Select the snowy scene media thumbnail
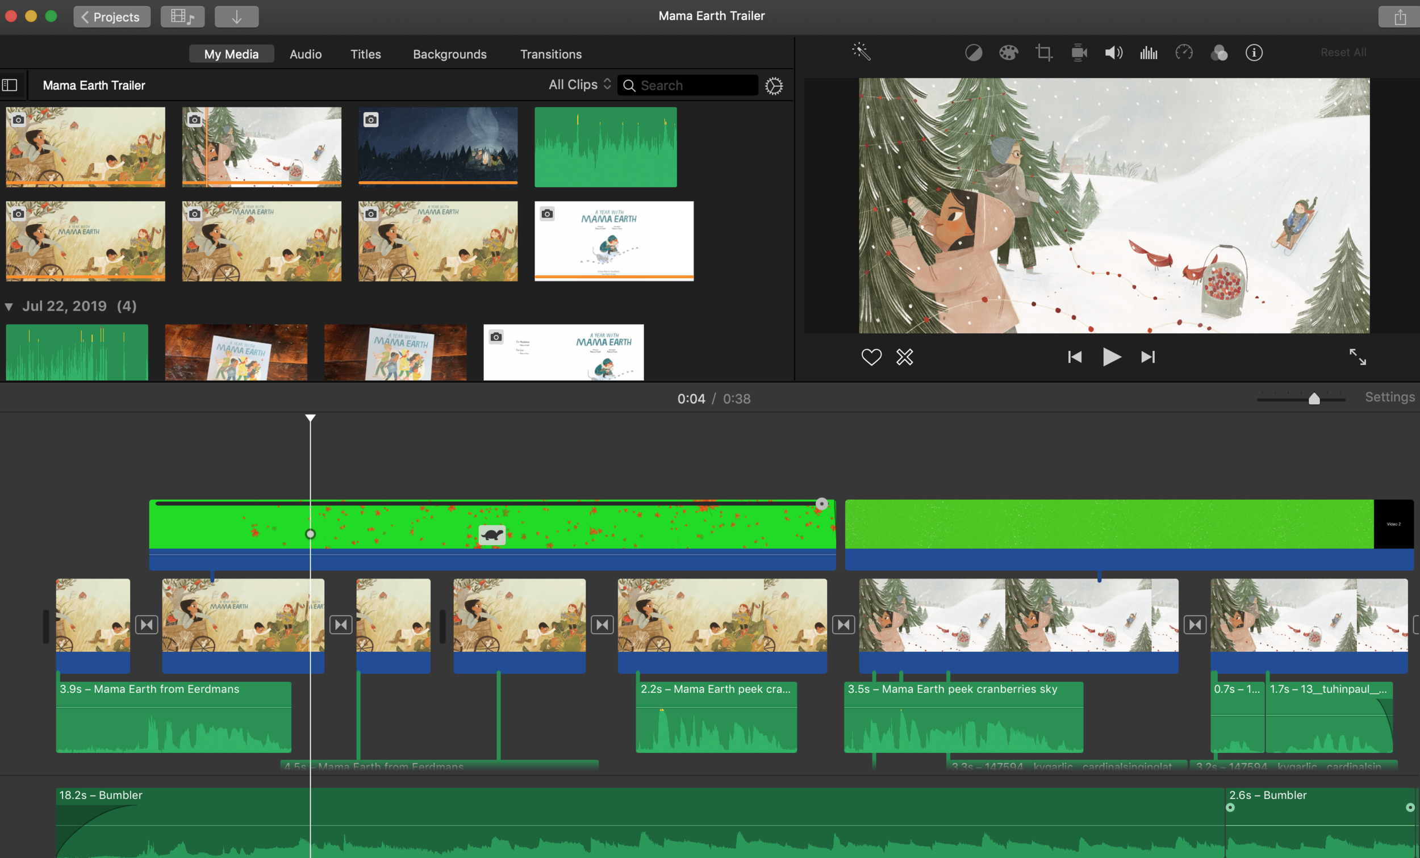This screenshot has height=858, width=1420. pos(262,147)
